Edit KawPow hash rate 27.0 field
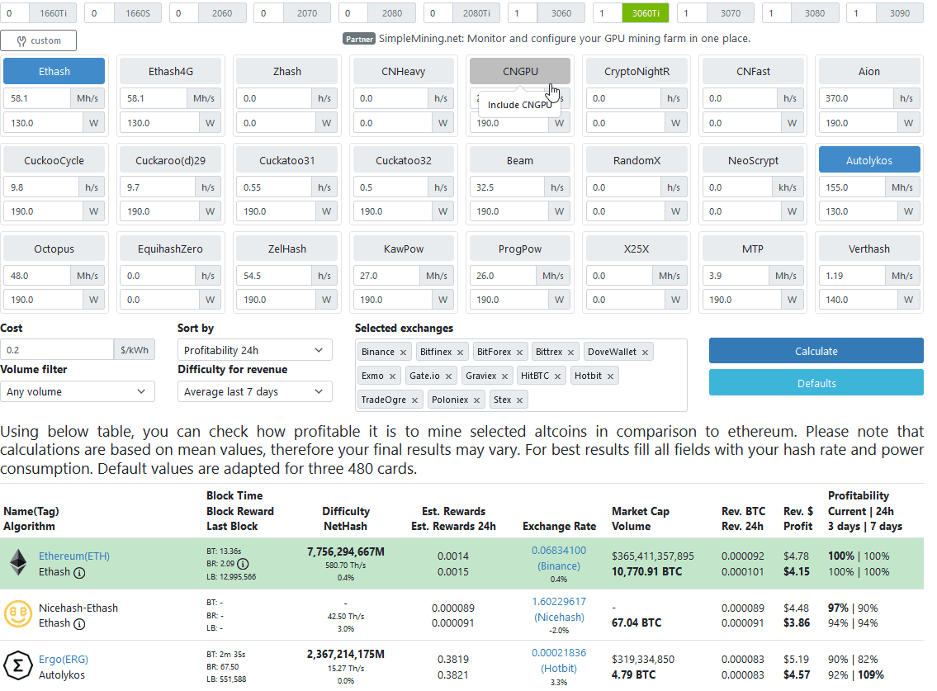The width and height of the screenshot is (937, 691). tap(386, 276)
